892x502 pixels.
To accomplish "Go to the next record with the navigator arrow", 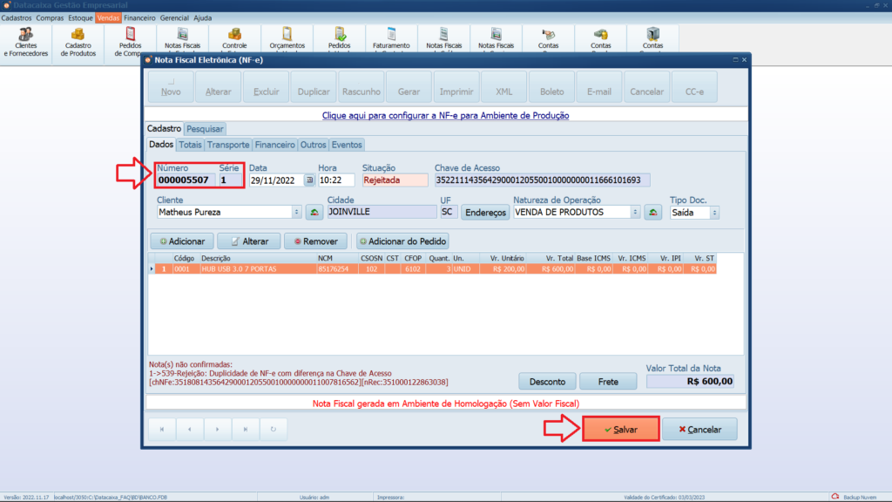I will [219, 429].
